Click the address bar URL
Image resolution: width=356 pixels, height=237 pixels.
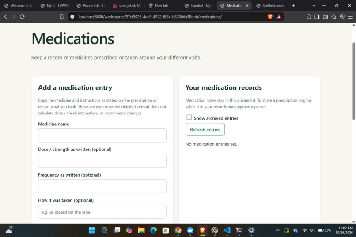[150, 17]
